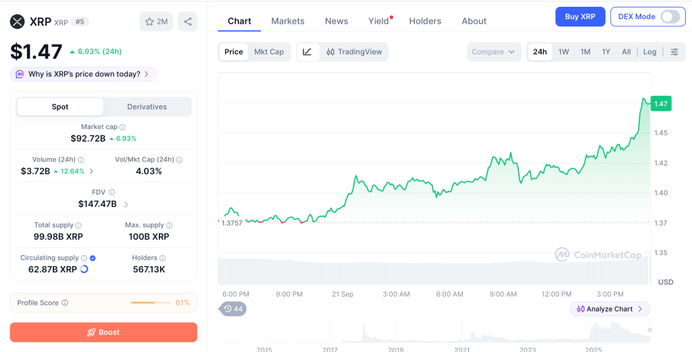Switch to TradingView candlestick view
Screen dimensions: 692x352
click(x=354, y=51)
